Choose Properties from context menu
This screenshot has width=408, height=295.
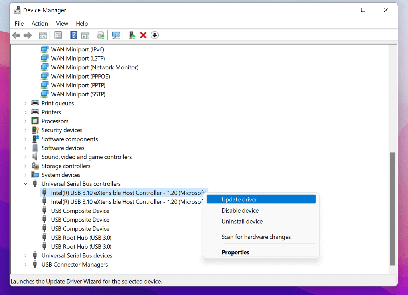[x=261, y=252]
